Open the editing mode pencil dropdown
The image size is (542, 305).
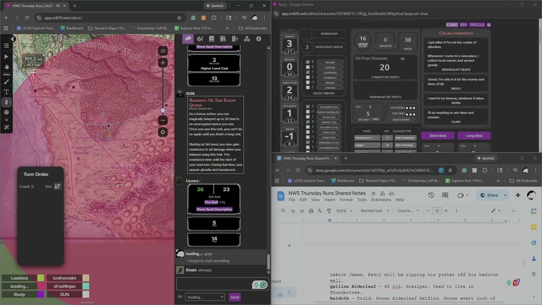pyautogui.click(x=496, y=211)
